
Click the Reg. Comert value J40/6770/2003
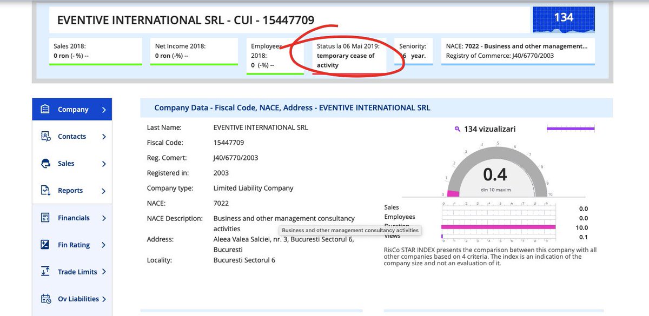pyautogui.click(x=236, y=158)
